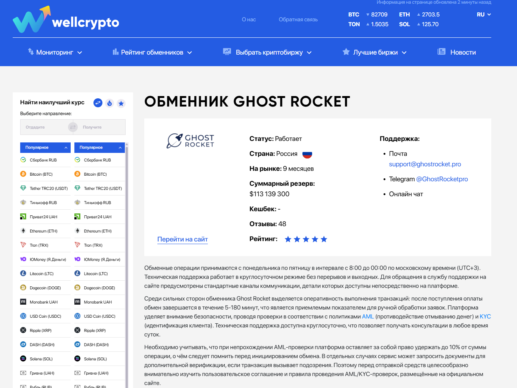Collapse the left Популярное dropdown
517x388 pixels.
[x=45, y=147]
